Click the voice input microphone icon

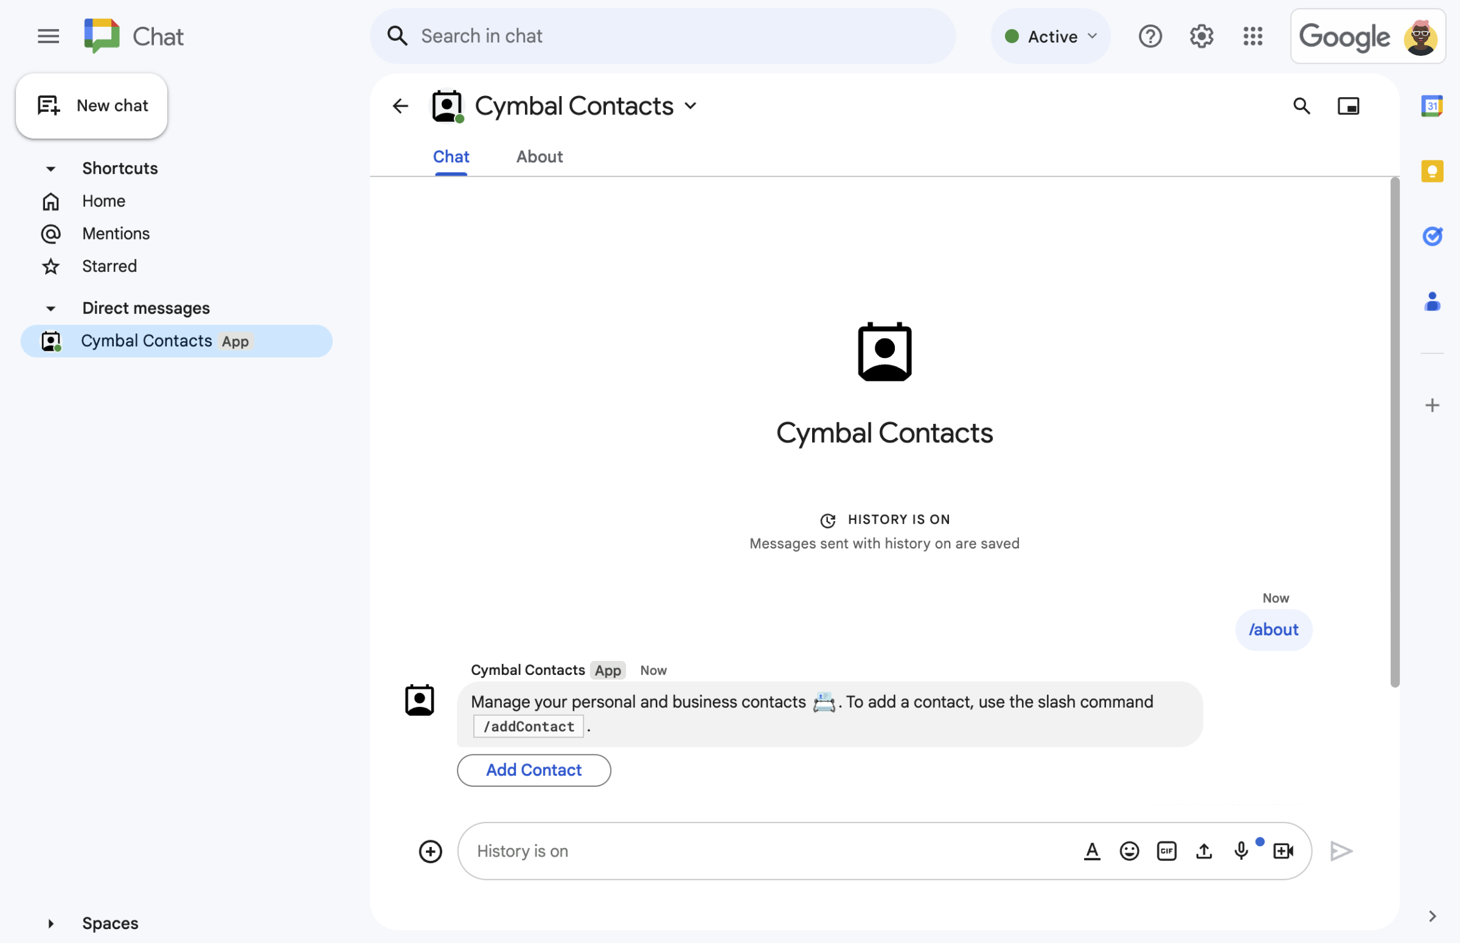coord(1241,851)
